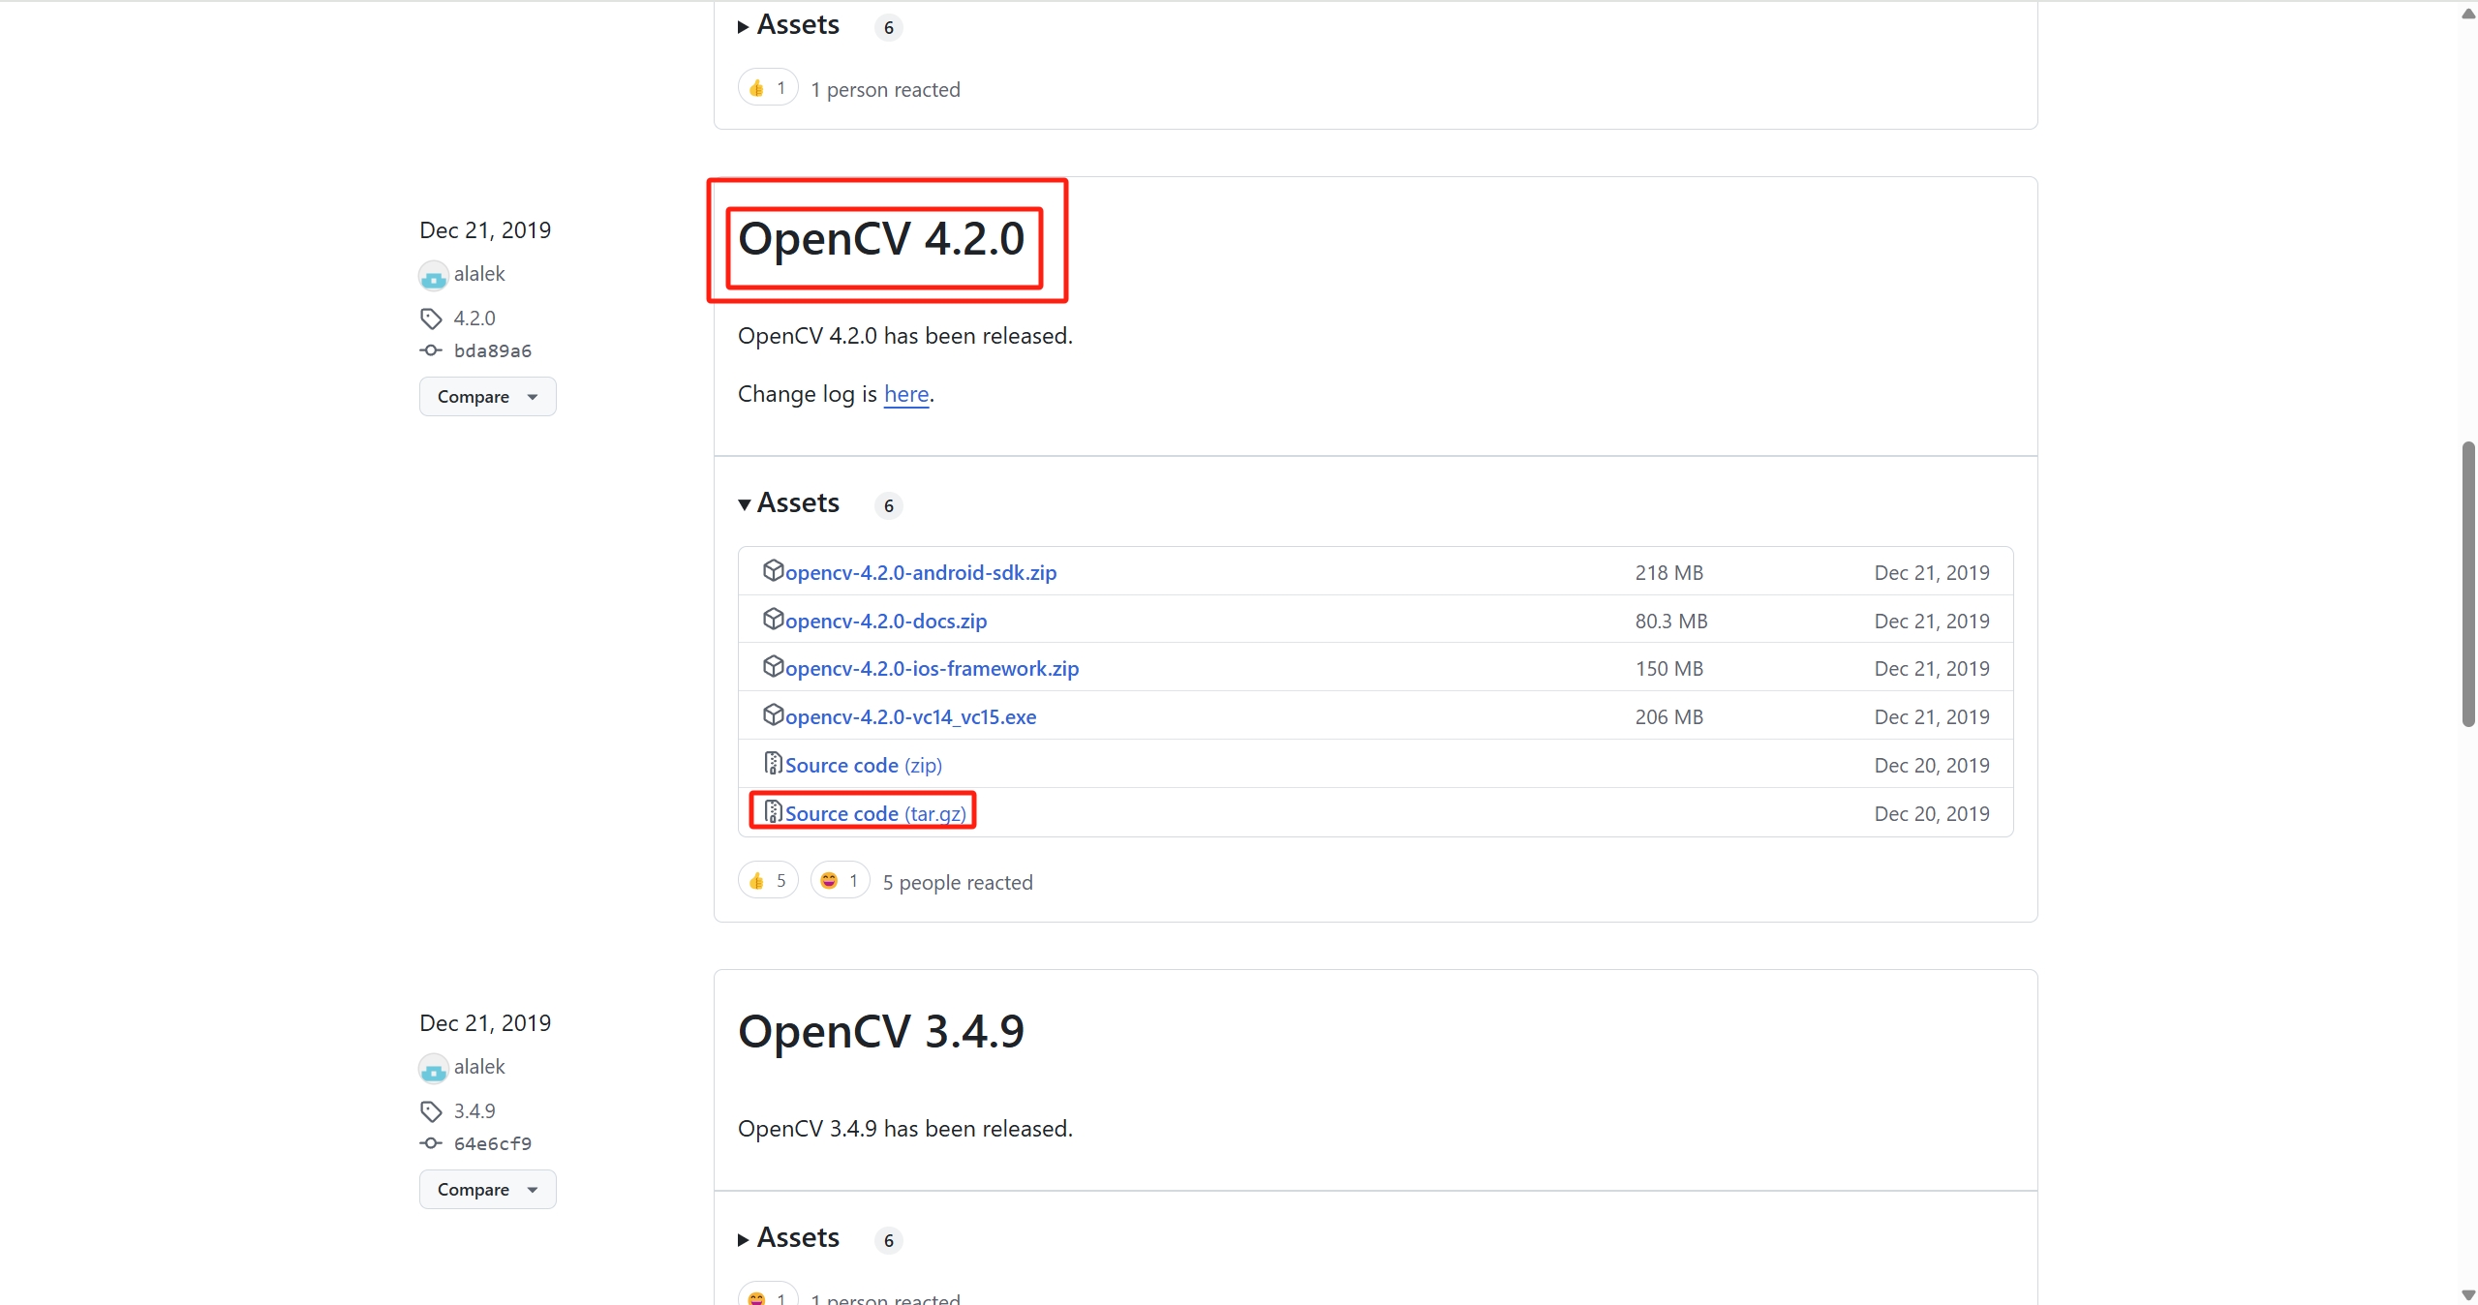Click the package icon beside opencv-4.2.0-android-sdk.zip
This screenshot has width=2478, height=1305.
(773, 570)
